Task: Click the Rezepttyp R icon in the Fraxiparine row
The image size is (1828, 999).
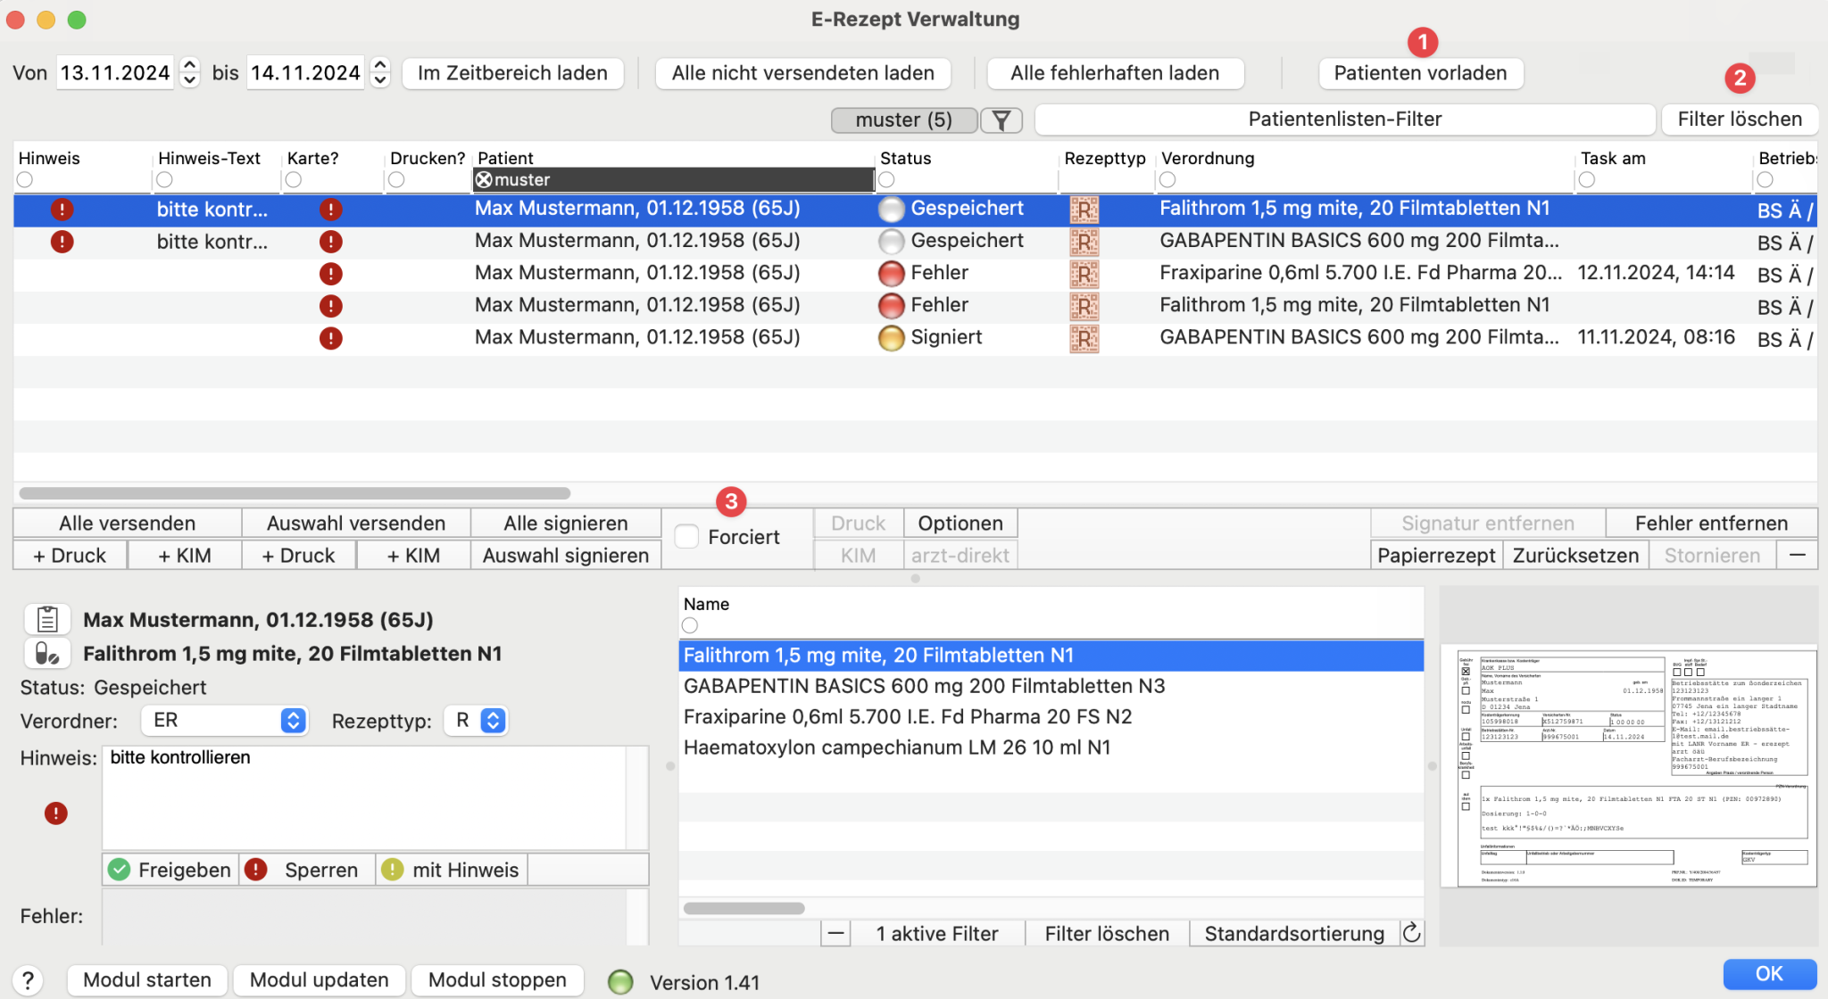Action: [1084, 274]
